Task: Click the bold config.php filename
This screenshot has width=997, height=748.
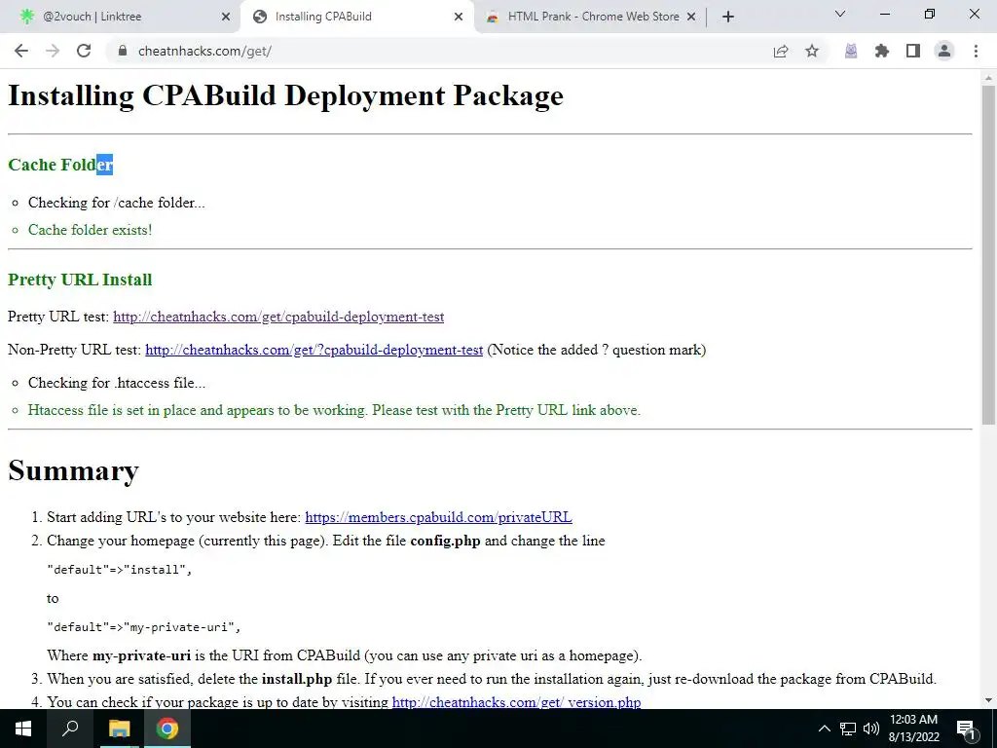Action: (445, 541)
